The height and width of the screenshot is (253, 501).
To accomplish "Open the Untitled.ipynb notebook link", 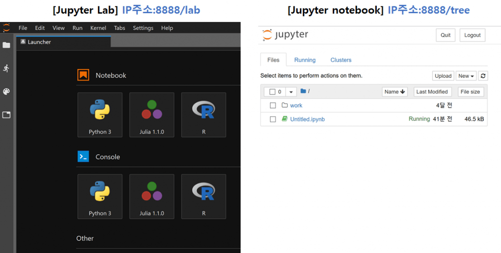I will click(307, 119).
